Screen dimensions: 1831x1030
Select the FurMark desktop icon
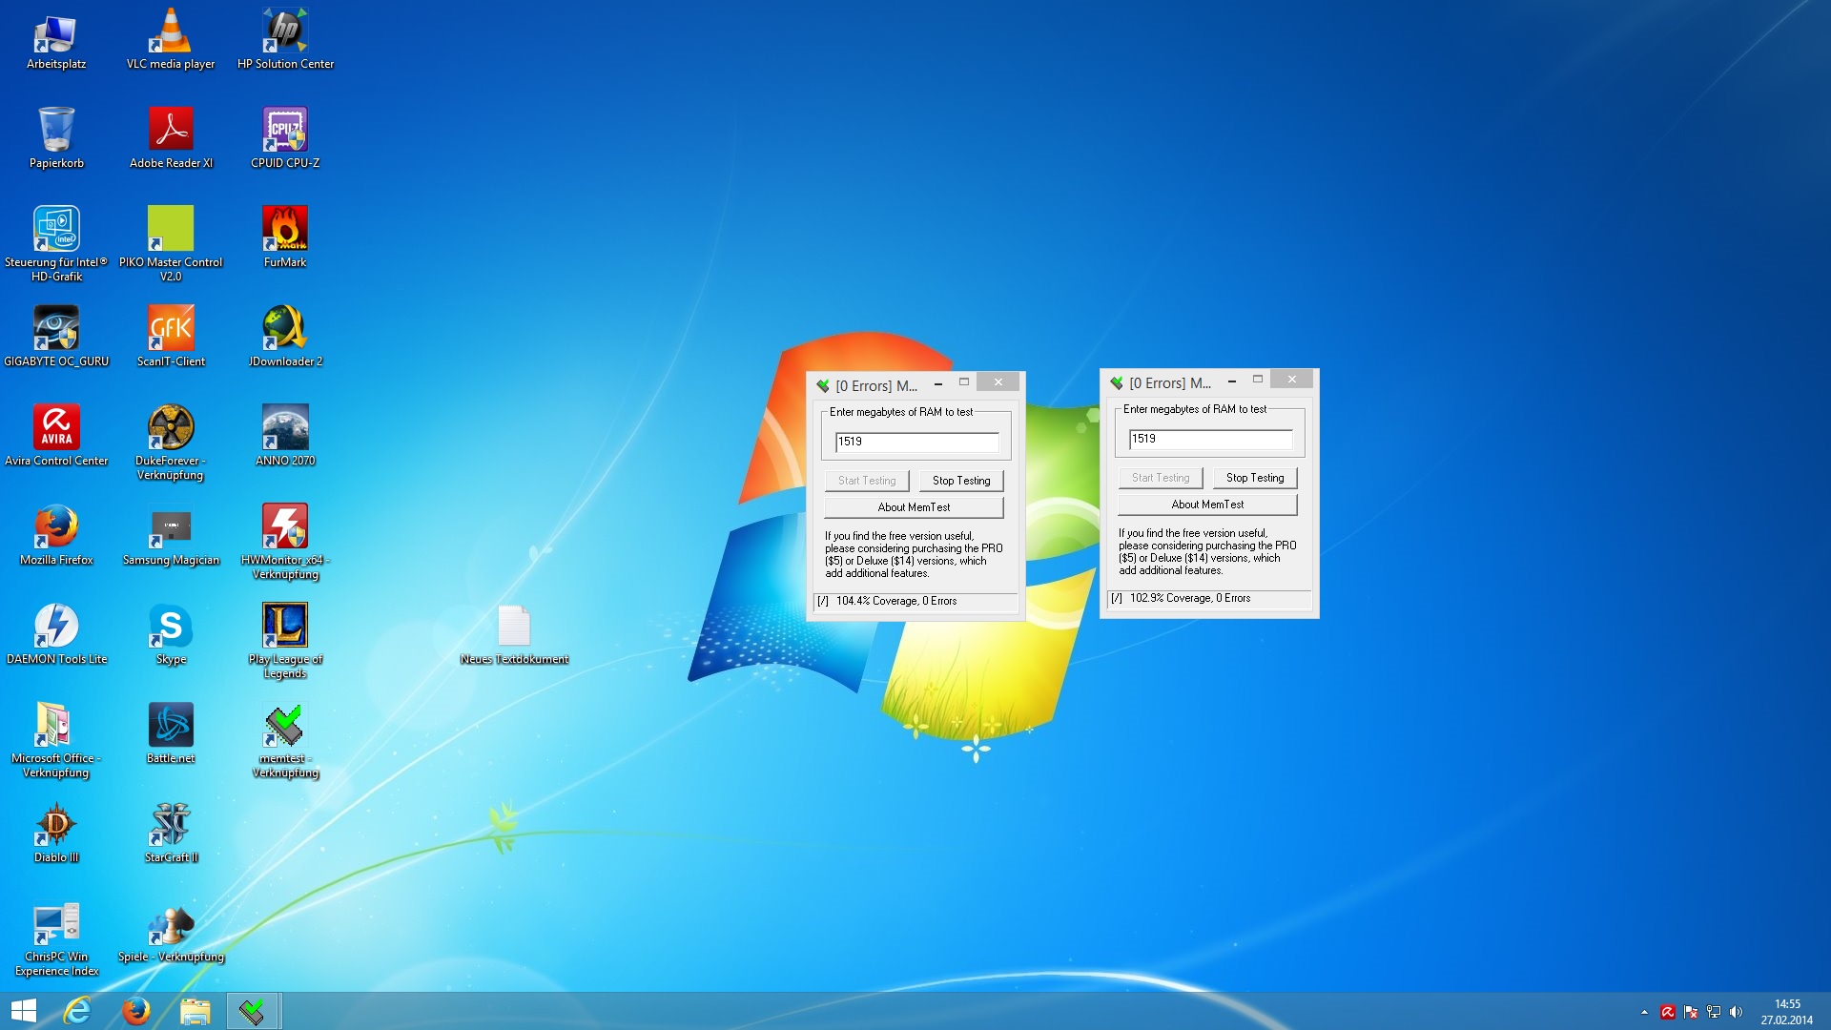[285, 229]
